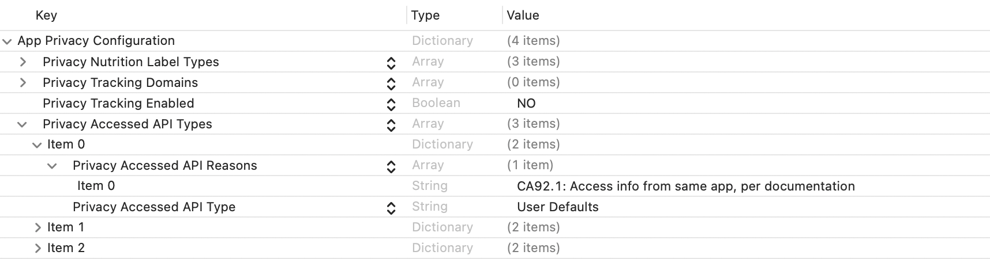990x259 pixels.
Task: Expand the Item 1 dictionary
Action: pos(37,227)
